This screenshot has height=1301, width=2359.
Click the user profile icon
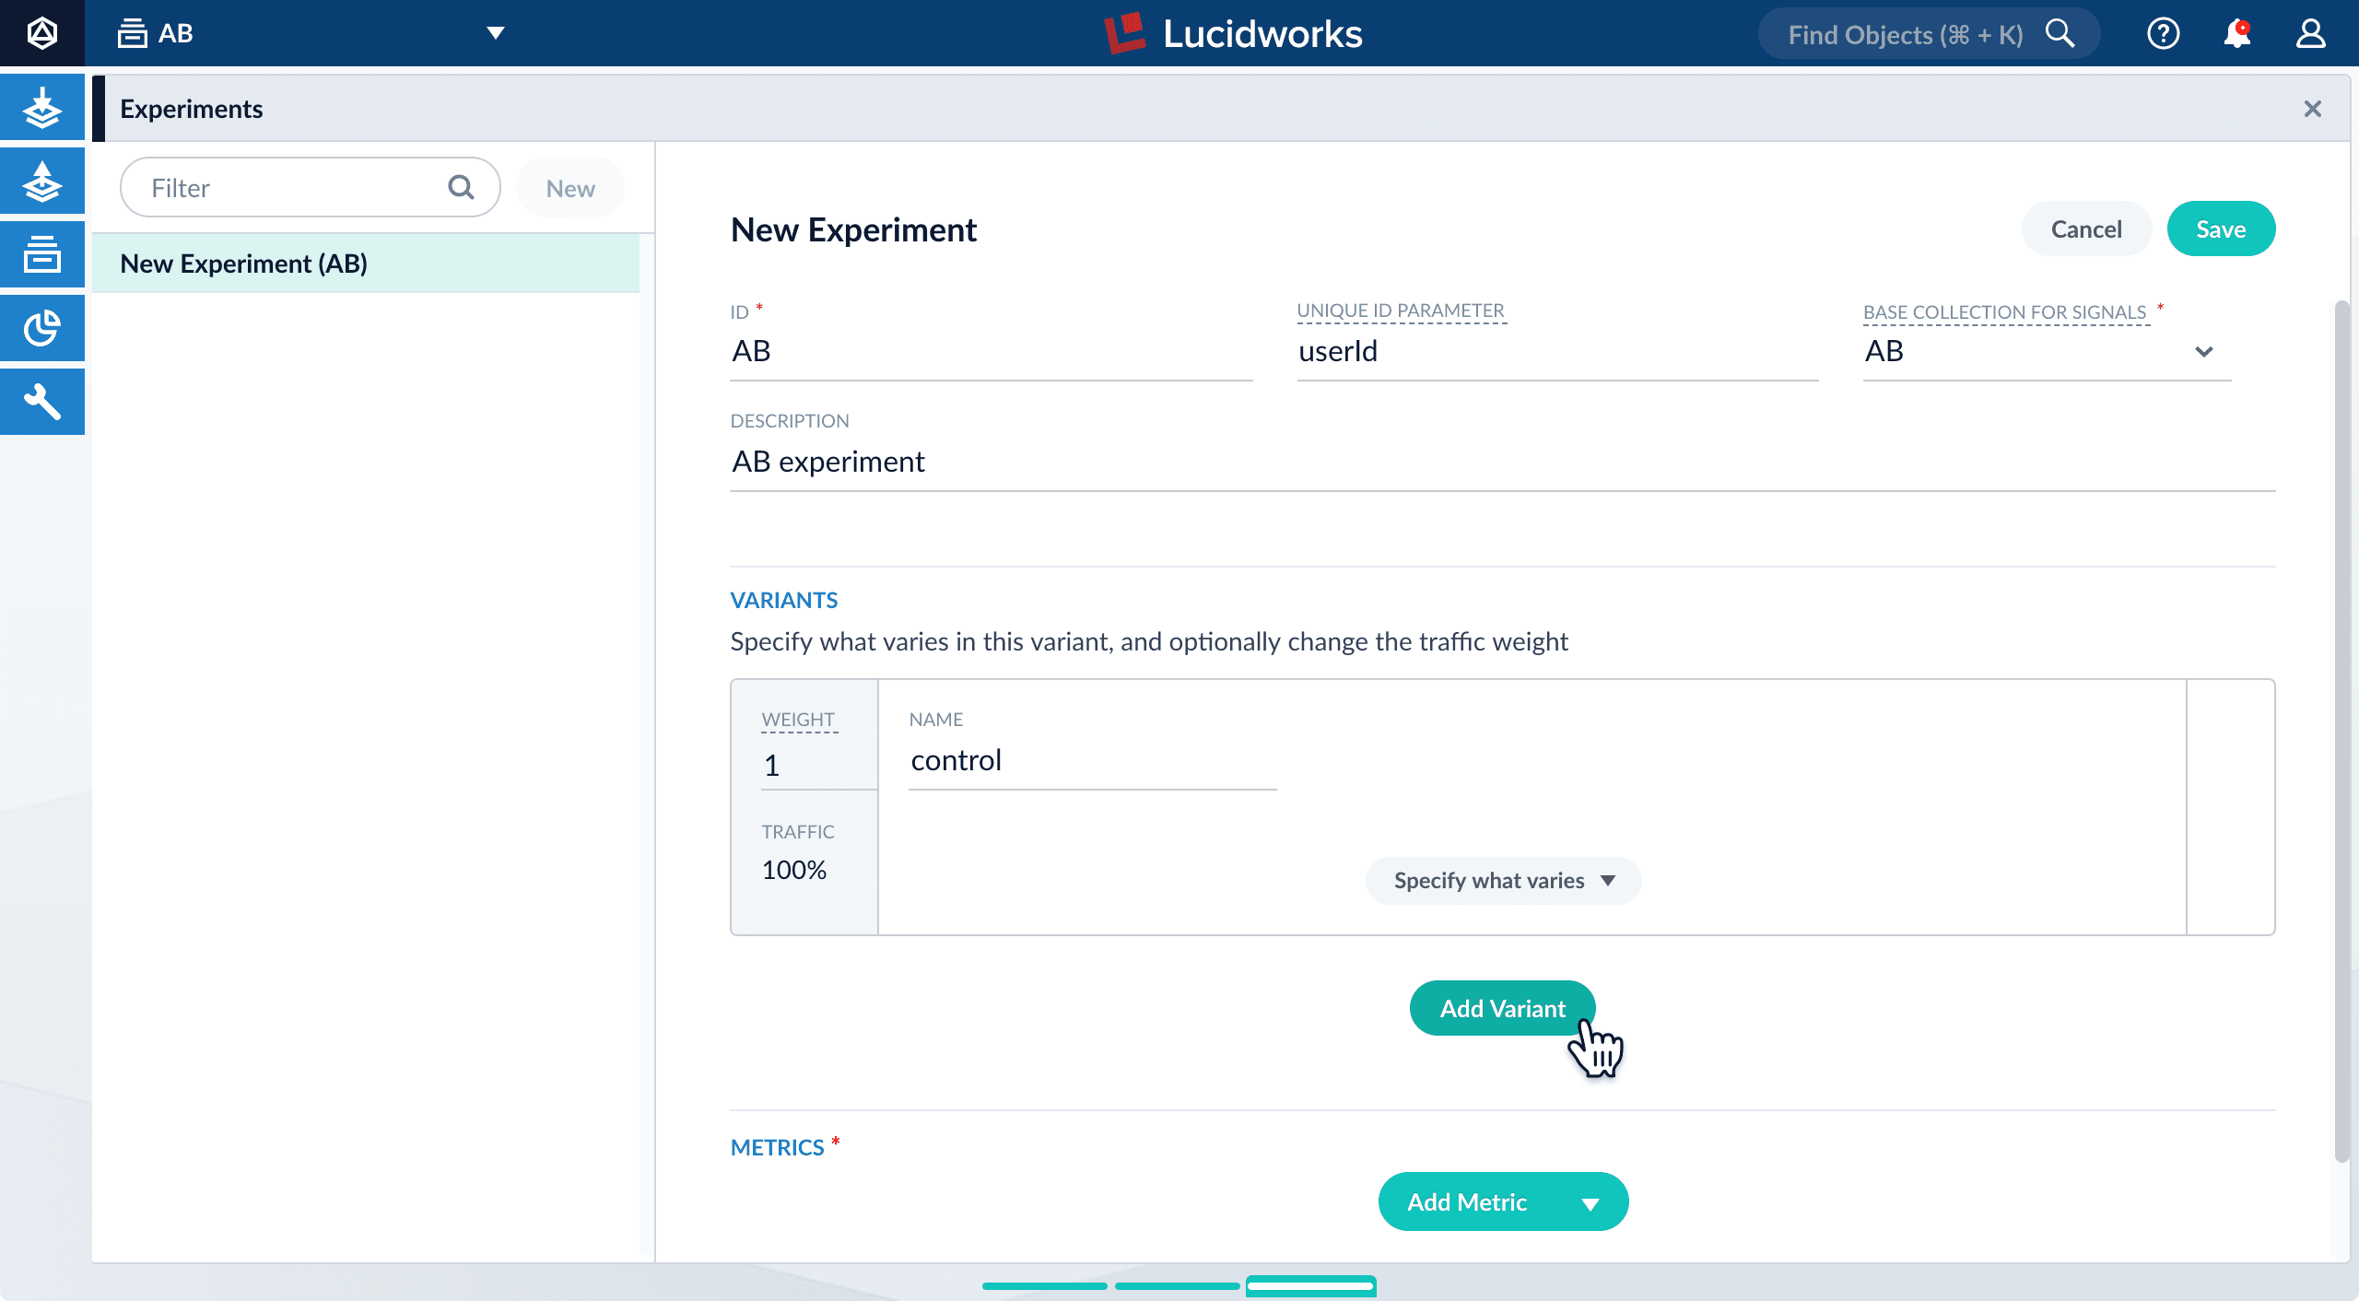click(x=2309, y=32)
